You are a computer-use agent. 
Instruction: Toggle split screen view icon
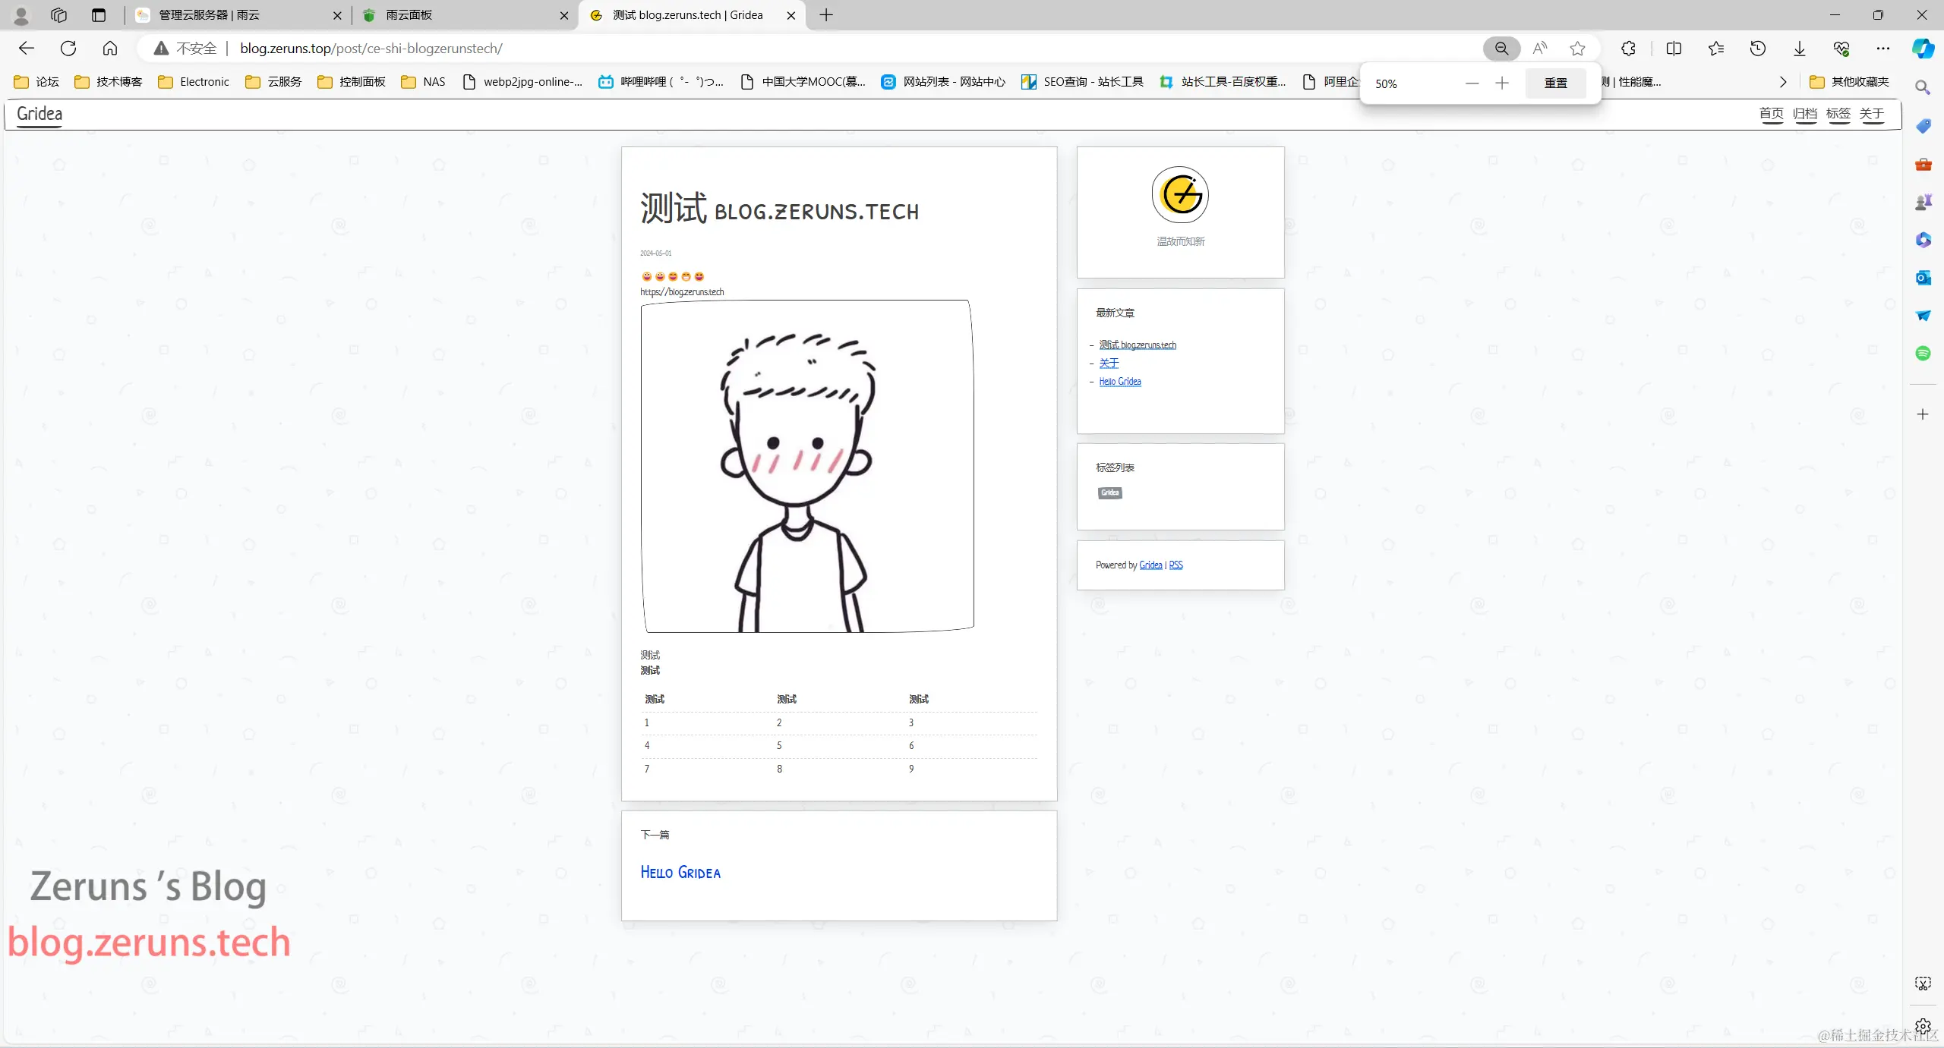[1674, 49]
